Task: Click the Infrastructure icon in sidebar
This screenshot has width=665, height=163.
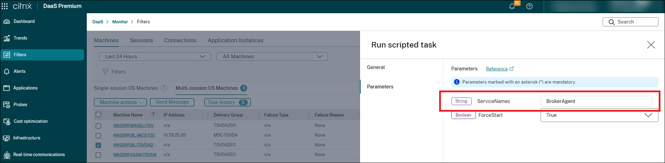Action: click(x=7, y=138)
